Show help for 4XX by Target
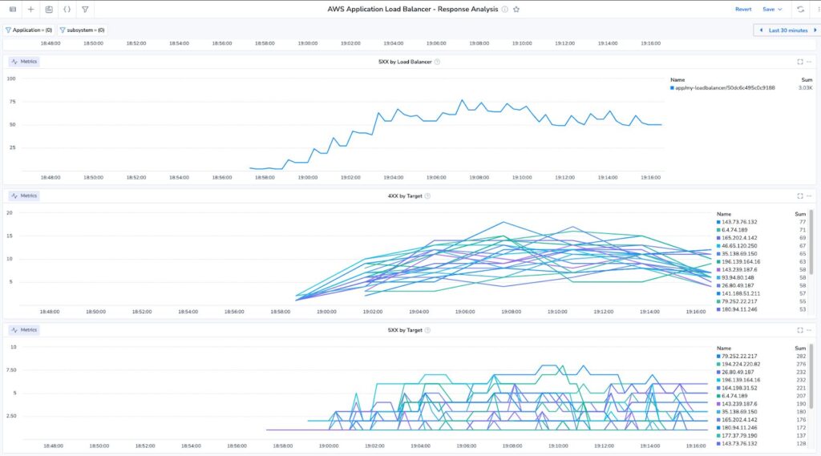Viewport: 821px width, 456px height. tap(427, 196)
